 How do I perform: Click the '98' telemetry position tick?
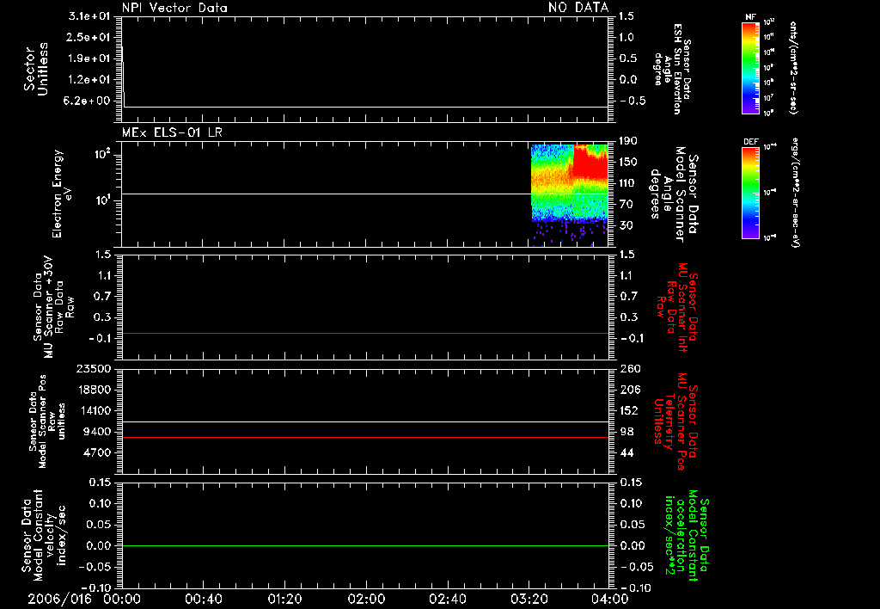[x=626, y=432]
